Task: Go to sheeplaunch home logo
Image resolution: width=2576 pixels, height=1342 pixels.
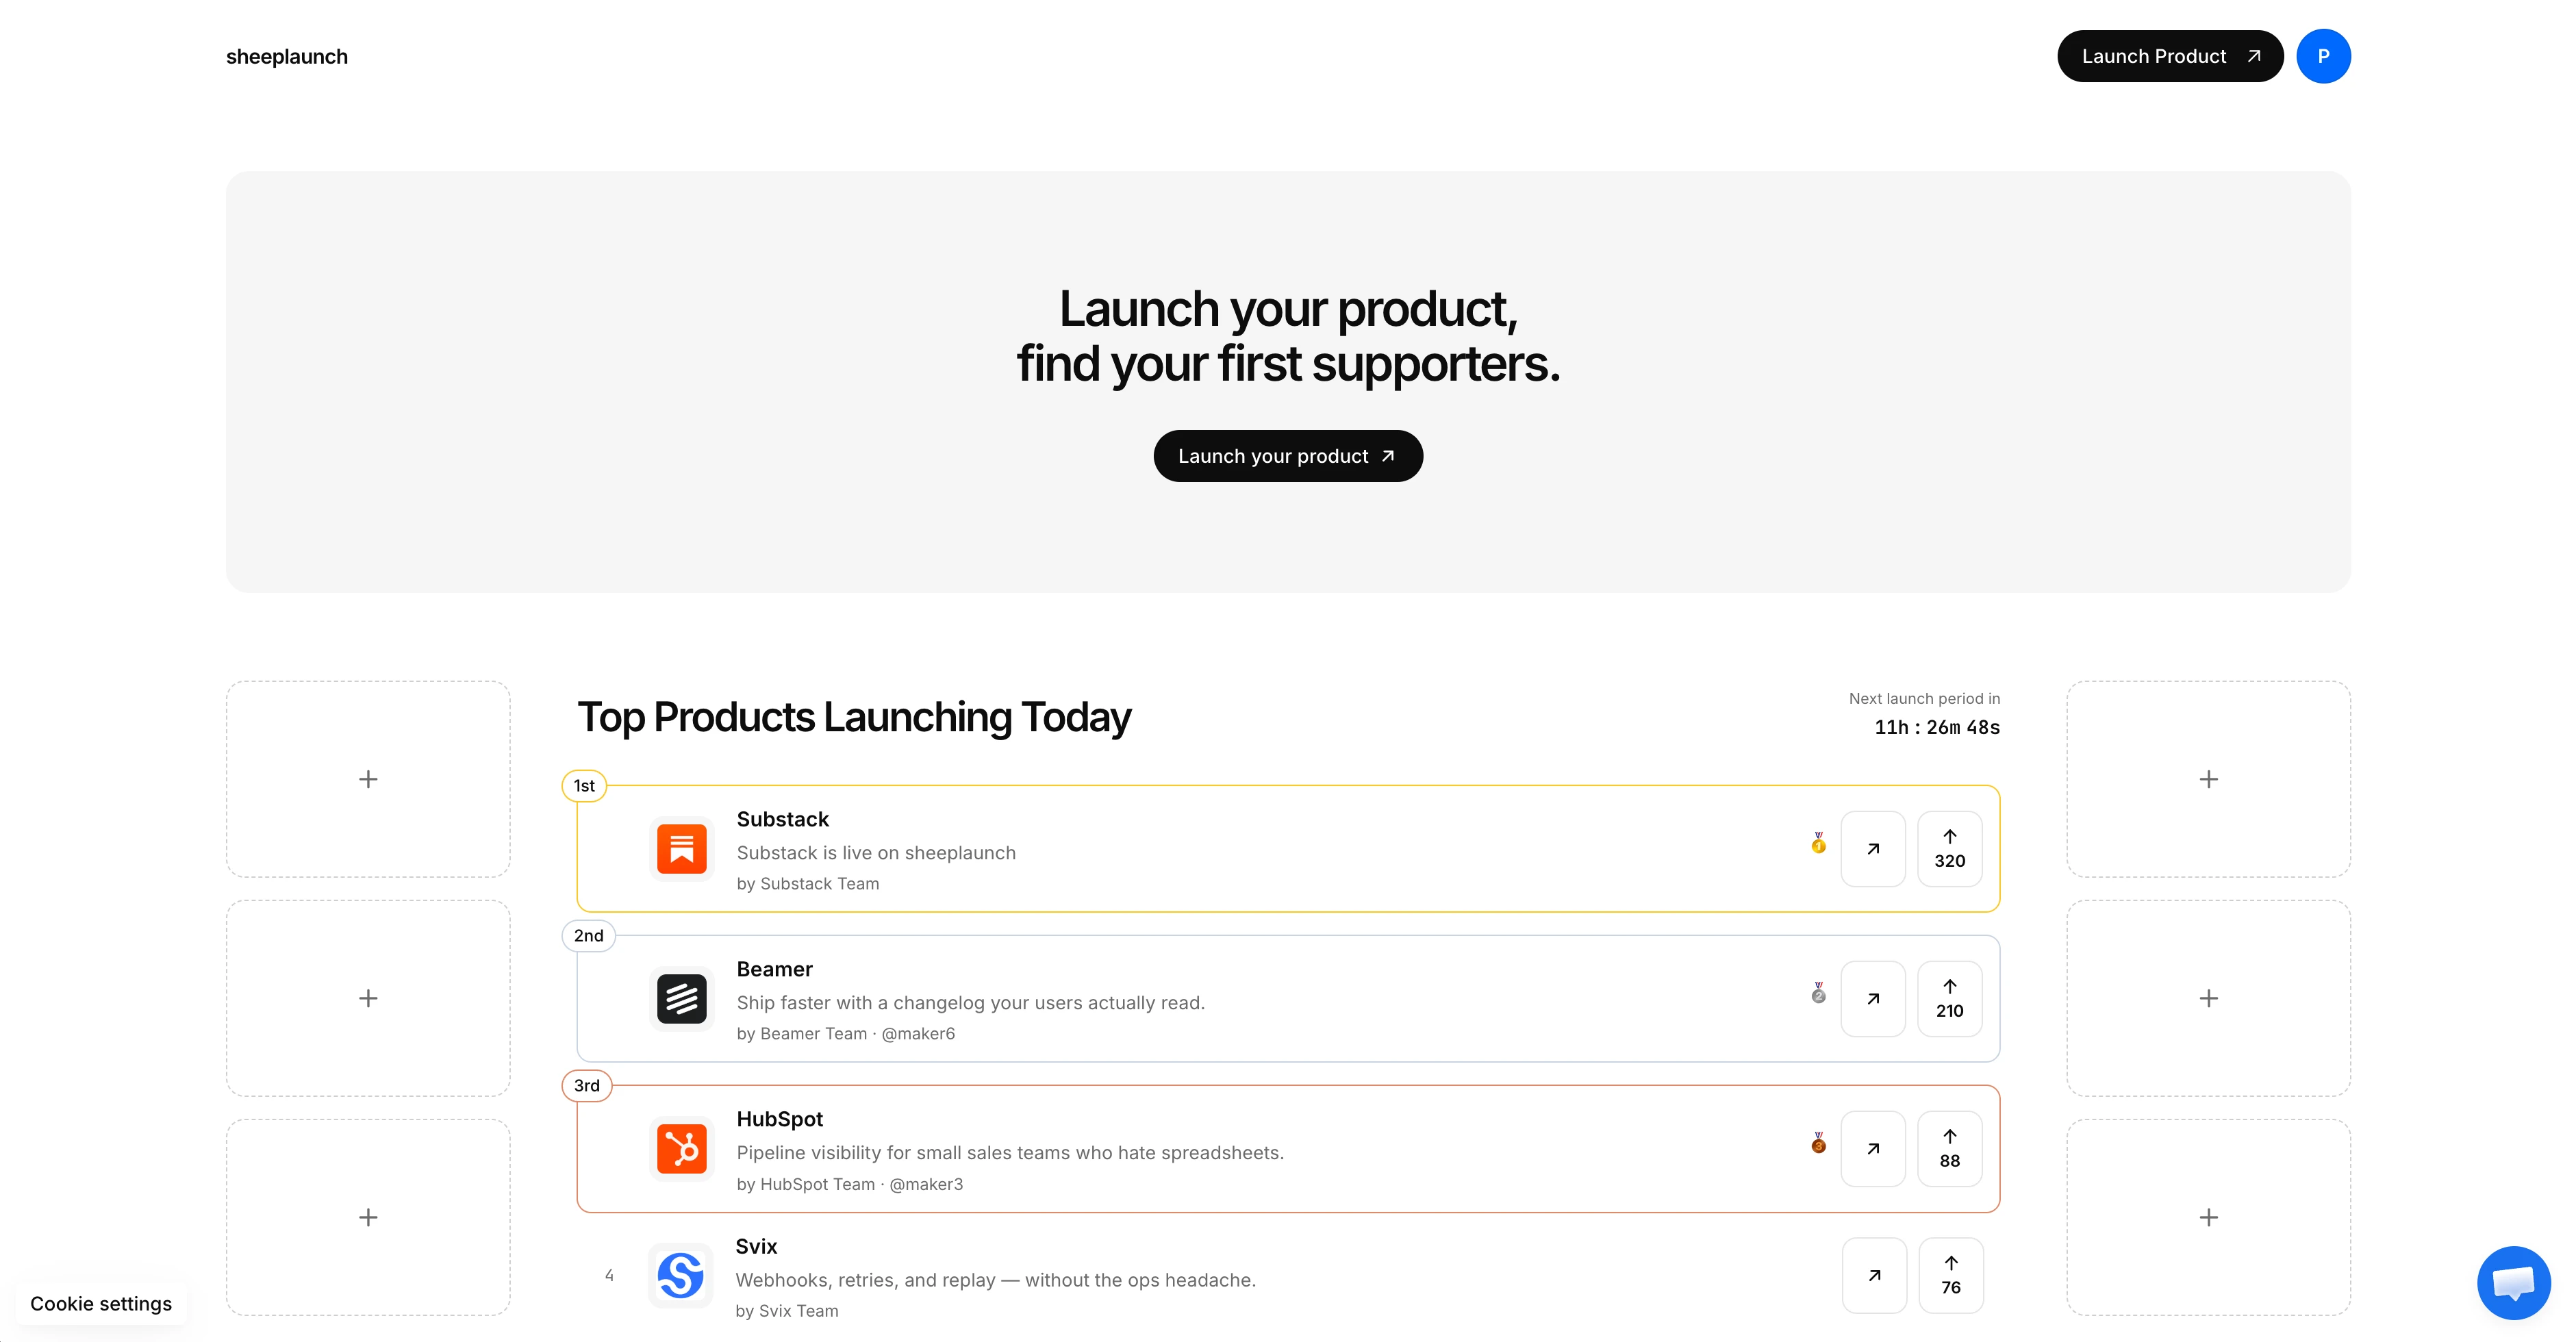Action: click(x=287, y=57)
